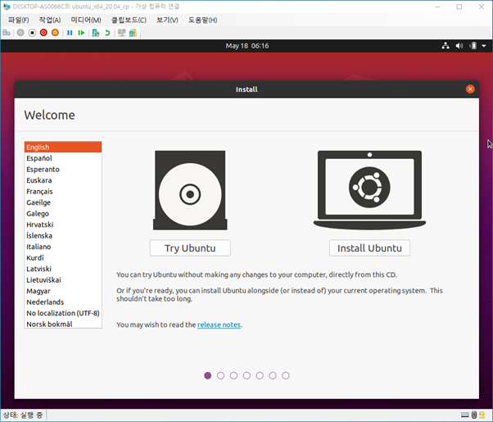Click the grey Start VM toolbar icon
Screen dimensions: 493x422
[20, 33]
